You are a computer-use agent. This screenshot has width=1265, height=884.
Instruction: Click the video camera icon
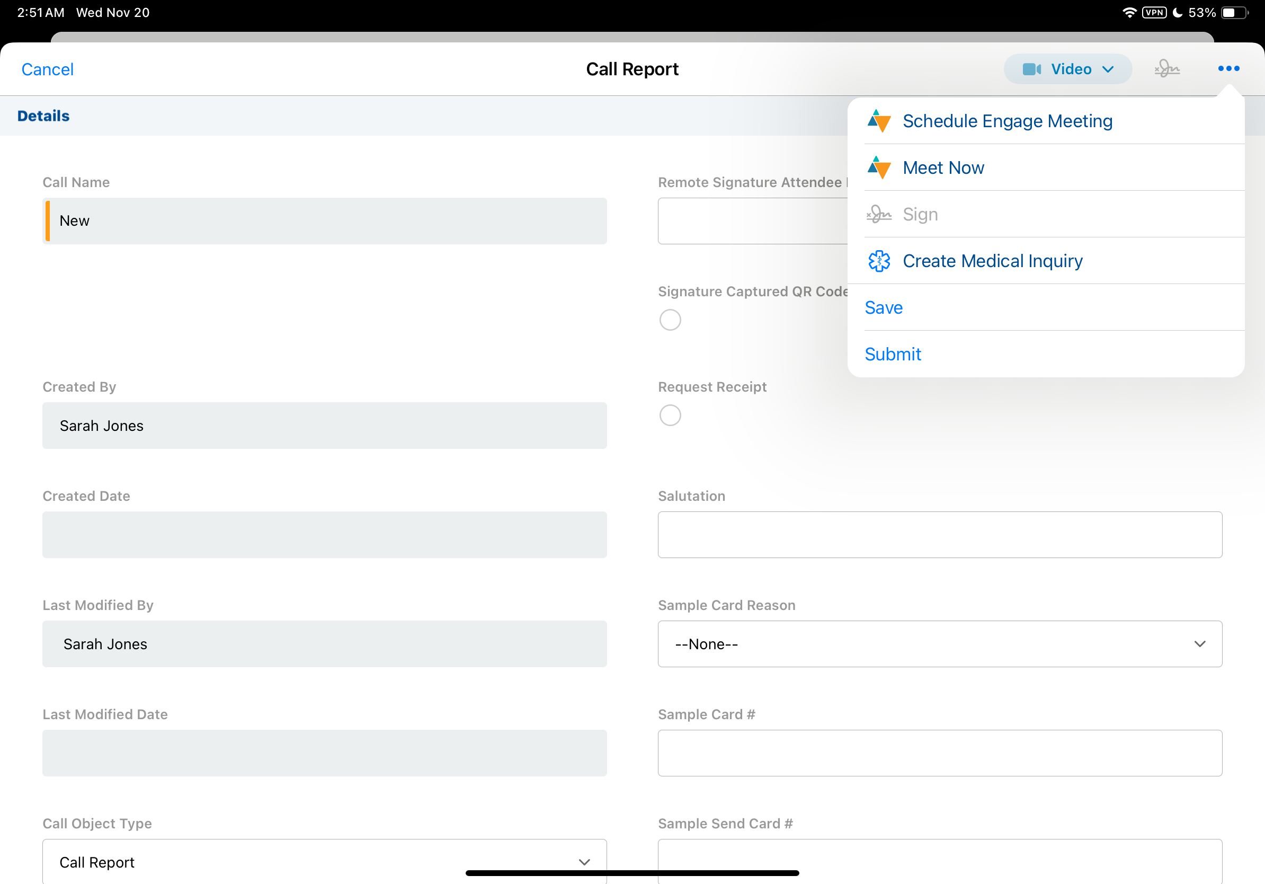pos(1031,69)
